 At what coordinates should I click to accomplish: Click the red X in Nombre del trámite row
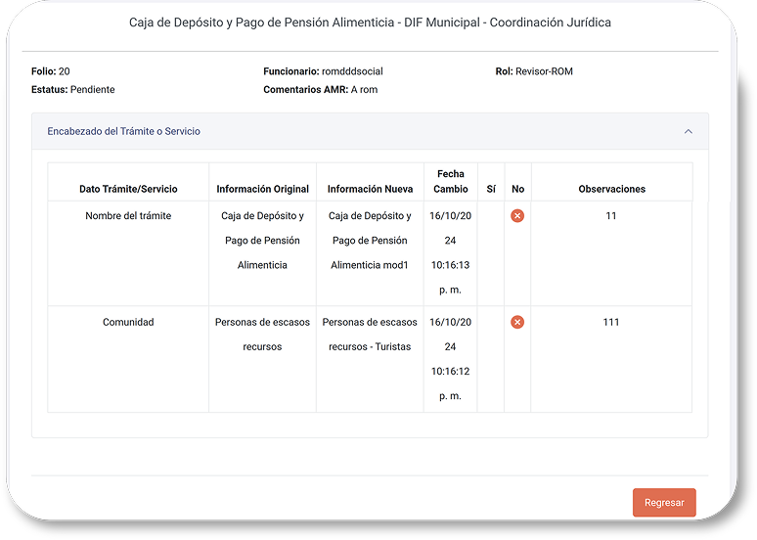click(x=517, y=216)
